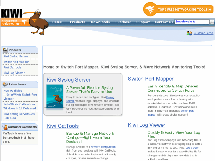Open the Kiwi Log Viewer heading link
Screen dimensions: 215x161
click(x=147, y=125)
